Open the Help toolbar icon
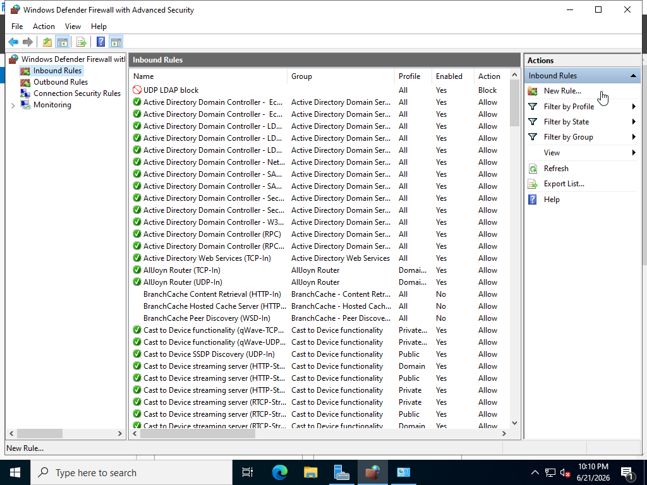 (x=100, y=42)
